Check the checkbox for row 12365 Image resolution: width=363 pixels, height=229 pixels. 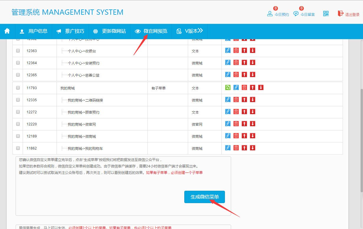coord(18,75)
